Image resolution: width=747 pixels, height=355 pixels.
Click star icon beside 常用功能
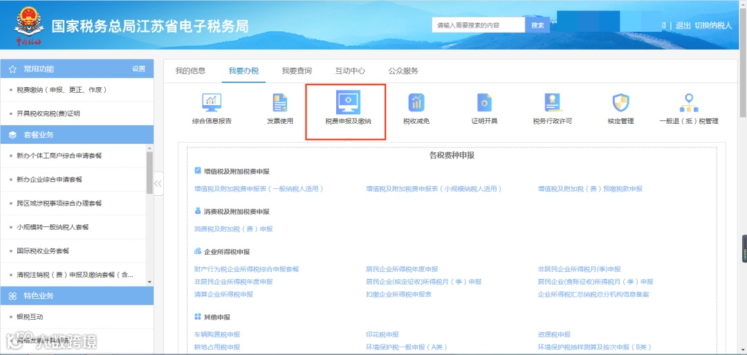click(13, 69)
